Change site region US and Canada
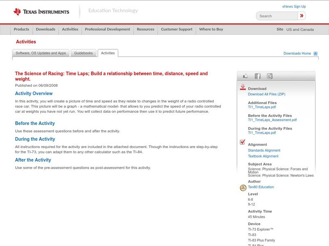 click(300, 30)
